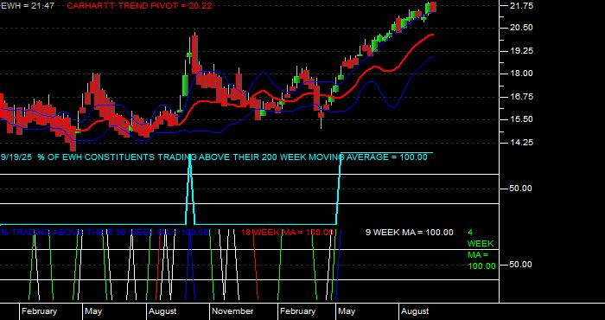
Task: Click the second February date marker
Action: coord(297,311)
